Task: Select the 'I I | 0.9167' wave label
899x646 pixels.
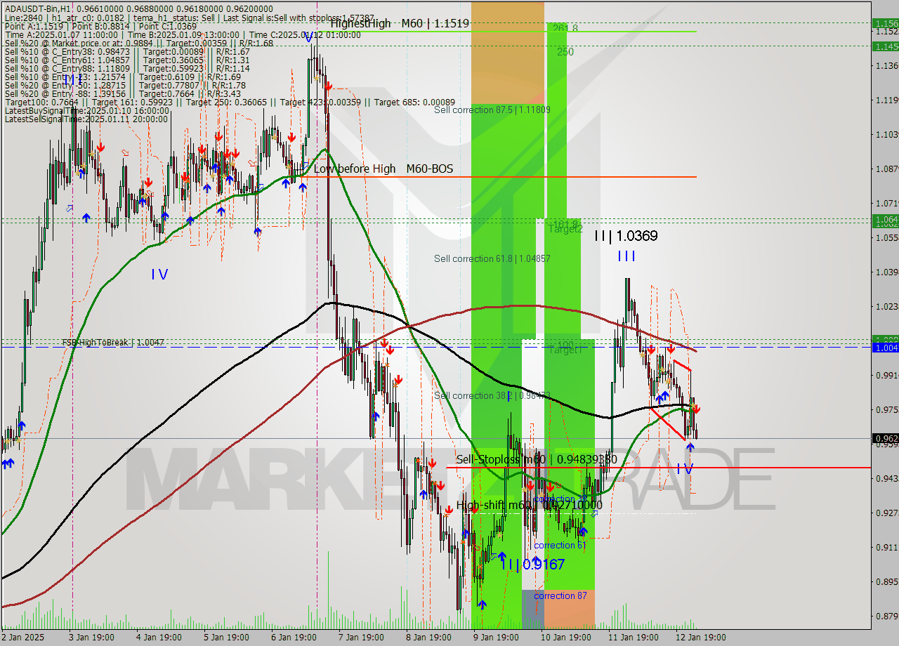Action: tap(532, 563)
